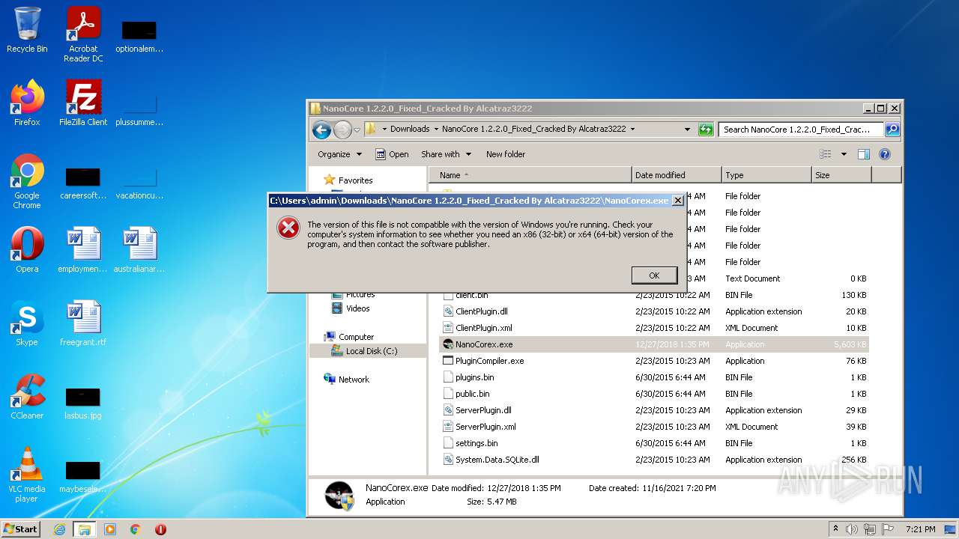Expand the recent locations dropdown arrow
Viewport: 959px width, 539px height.
(357, 130)
